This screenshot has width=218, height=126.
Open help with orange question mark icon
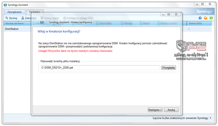pyautogui.click(x=205, y=18)
